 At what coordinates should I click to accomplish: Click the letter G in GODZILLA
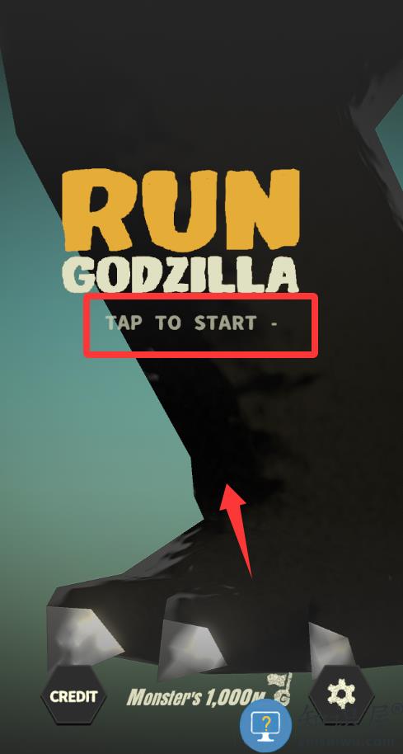(x=78, y=276)
